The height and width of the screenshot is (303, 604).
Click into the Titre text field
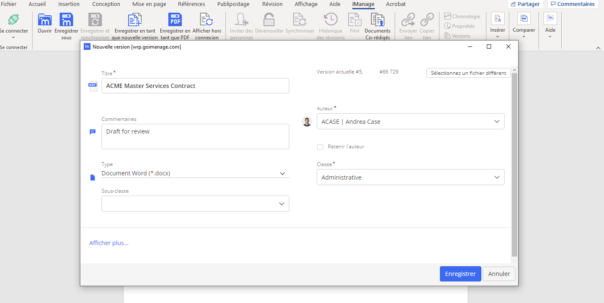pos(195,86)
